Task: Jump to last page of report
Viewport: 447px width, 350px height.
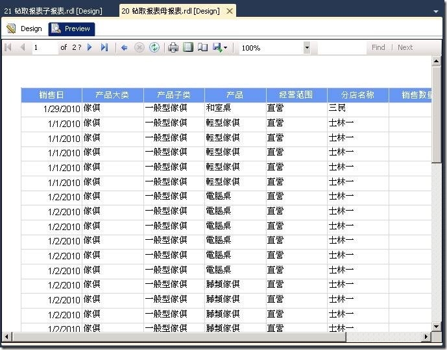Action: (x=104, y=47)
